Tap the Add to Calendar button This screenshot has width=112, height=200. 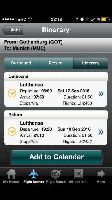tap(56, 157)
